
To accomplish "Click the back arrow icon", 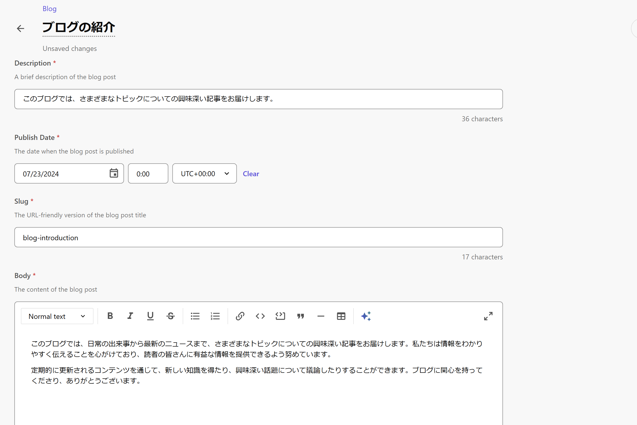I will (20, 28).
